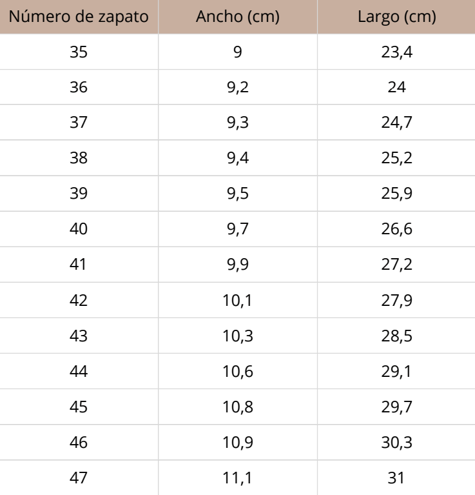Select shoe size 35 cell
Screen dimensions: 475x495
pyautogui.click(x=79, y=52)
